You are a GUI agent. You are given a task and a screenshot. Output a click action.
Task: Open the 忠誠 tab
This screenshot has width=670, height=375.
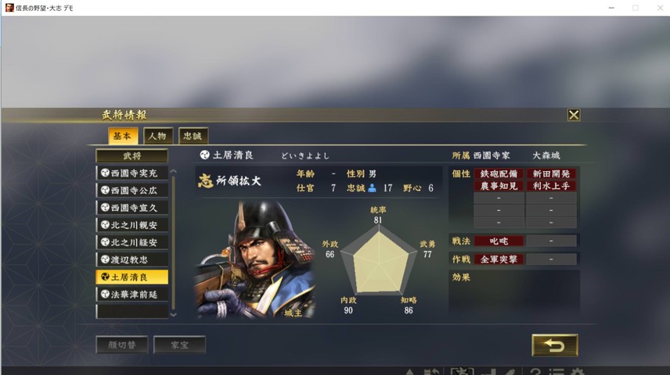tap(193, 136)
